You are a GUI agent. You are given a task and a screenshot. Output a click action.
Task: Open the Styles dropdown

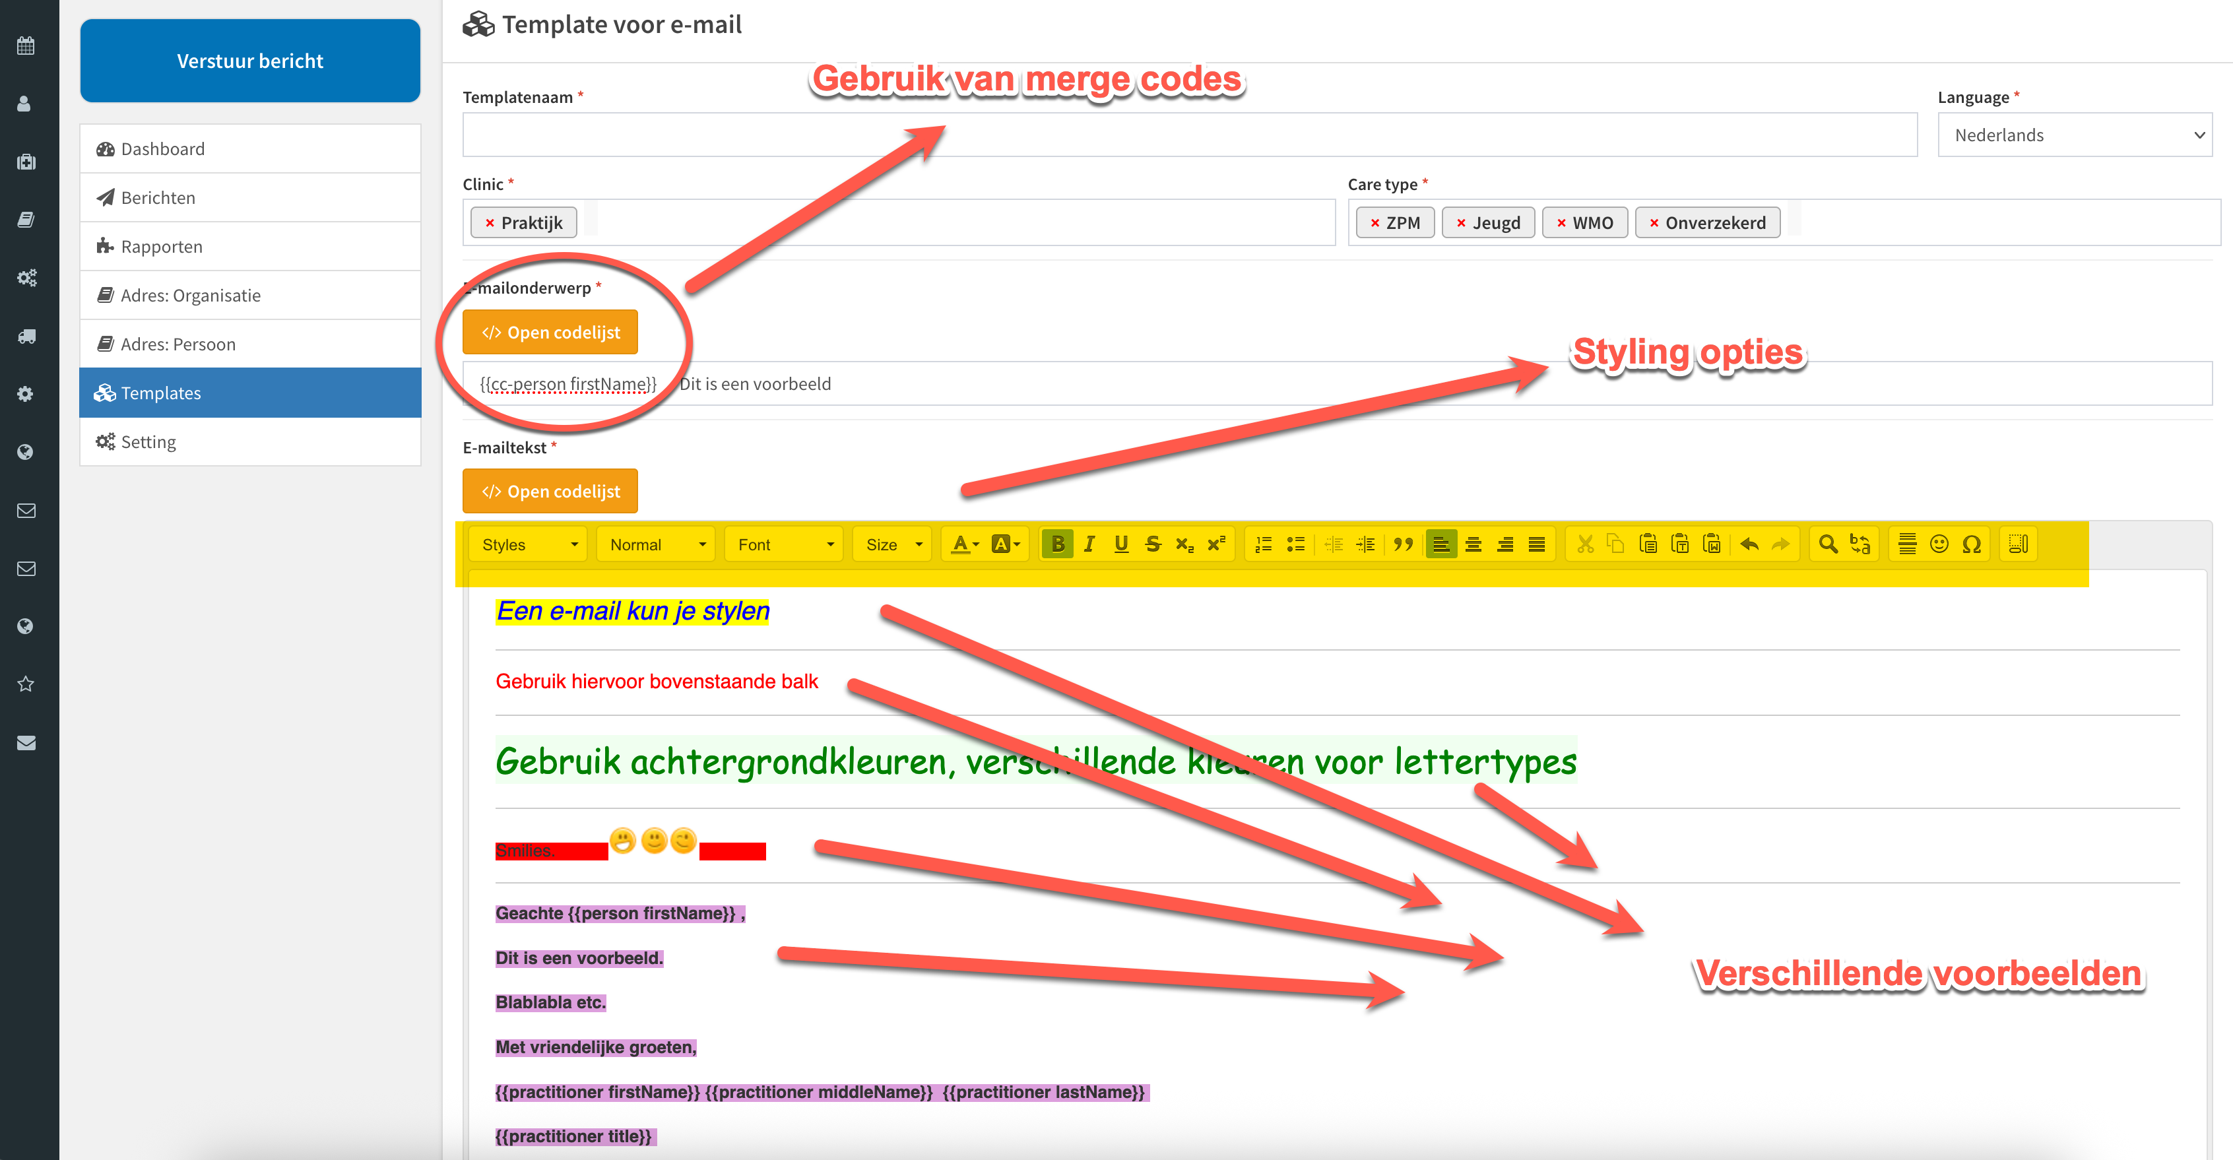click(529, 544)
